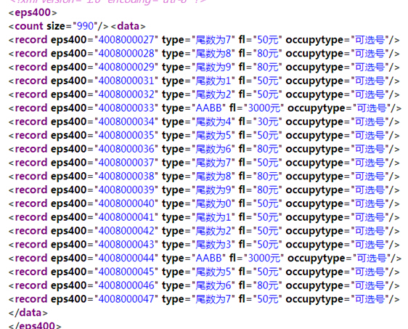Select eps400 number 4008000036
The height and width of the screenshot is (329, 408).
[x=126, y=149]
